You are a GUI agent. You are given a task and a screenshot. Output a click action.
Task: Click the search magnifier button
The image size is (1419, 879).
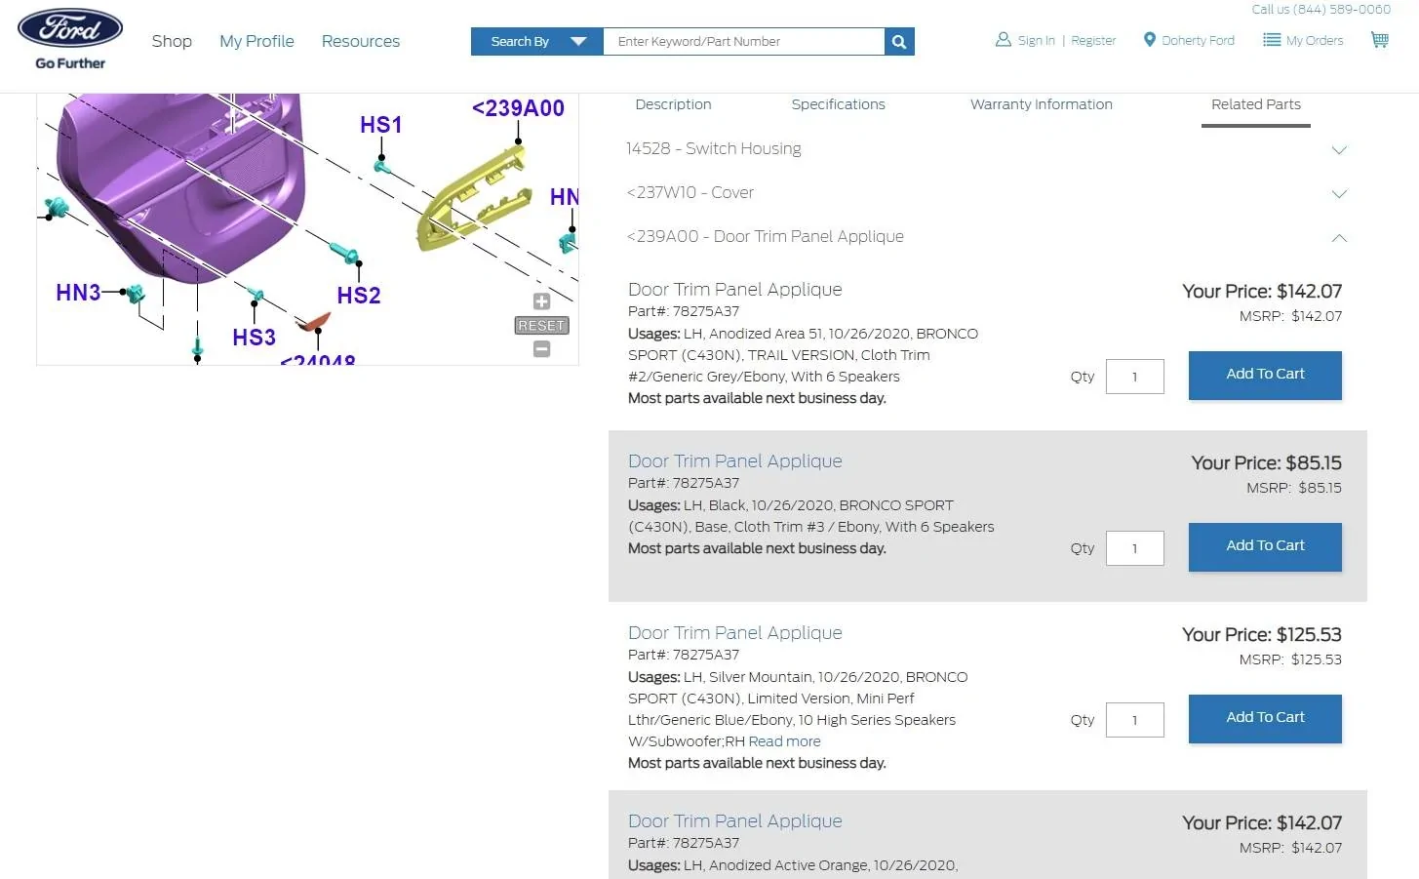tap(899, 42)
